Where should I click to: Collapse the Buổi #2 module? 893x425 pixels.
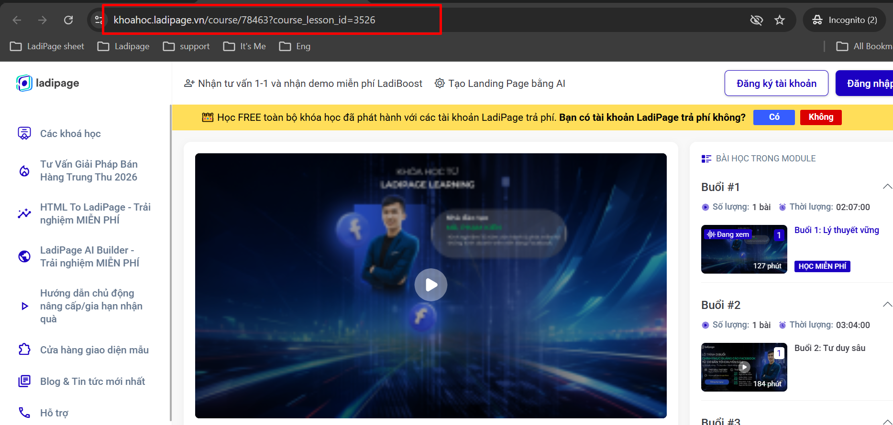(x=887, y=305)
